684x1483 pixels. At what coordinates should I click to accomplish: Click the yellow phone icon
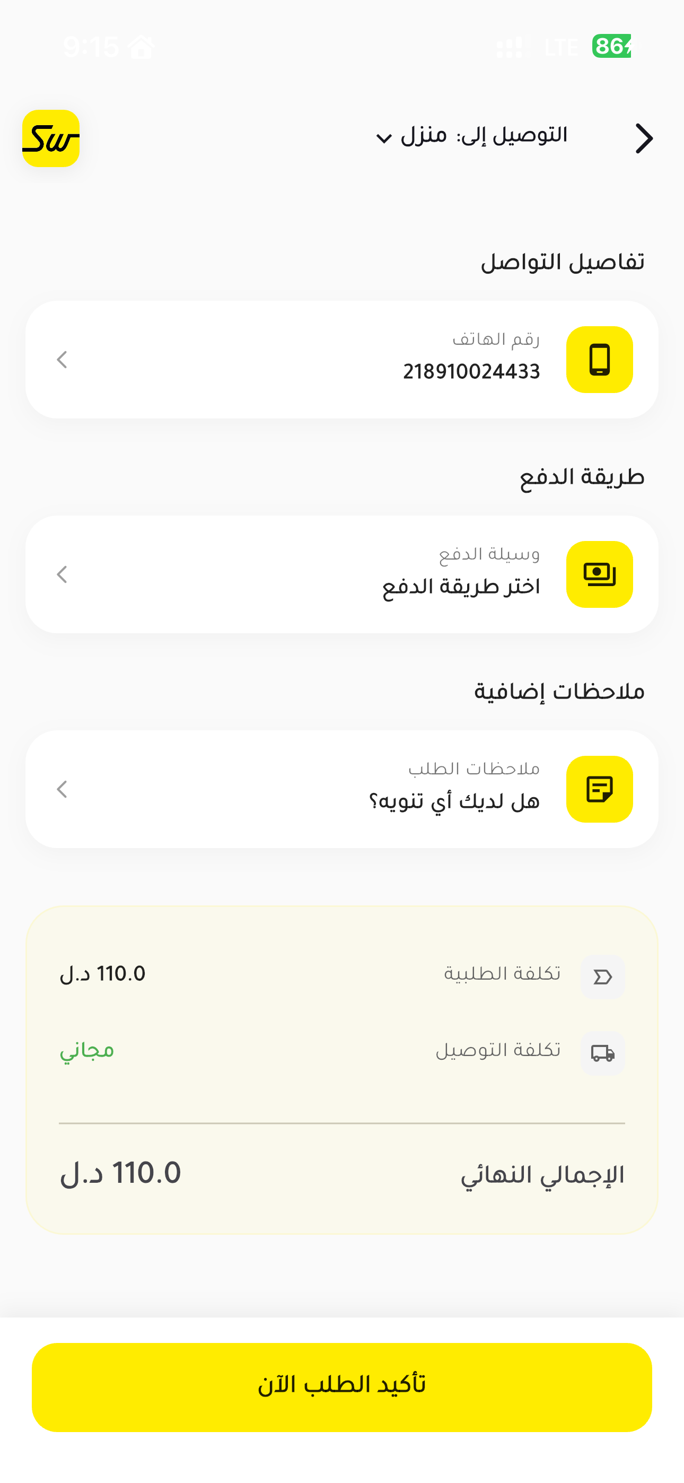click(x=599, y=360)
